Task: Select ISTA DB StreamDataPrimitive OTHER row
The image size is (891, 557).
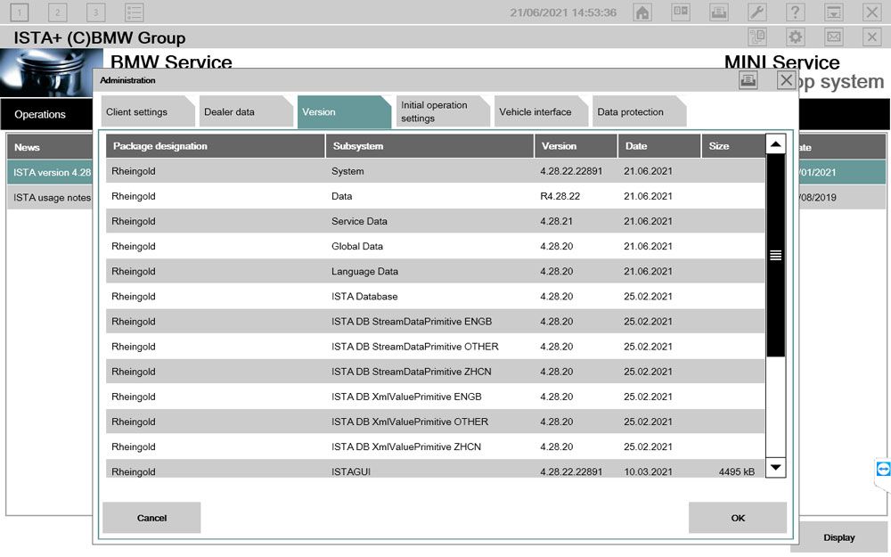Action: [436, 346]
